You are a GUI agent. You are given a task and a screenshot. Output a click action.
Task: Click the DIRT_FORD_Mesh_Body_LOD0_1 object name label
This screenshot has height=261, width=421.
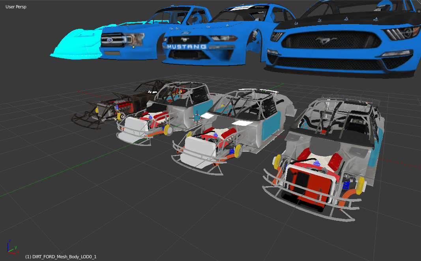point(61,257)
